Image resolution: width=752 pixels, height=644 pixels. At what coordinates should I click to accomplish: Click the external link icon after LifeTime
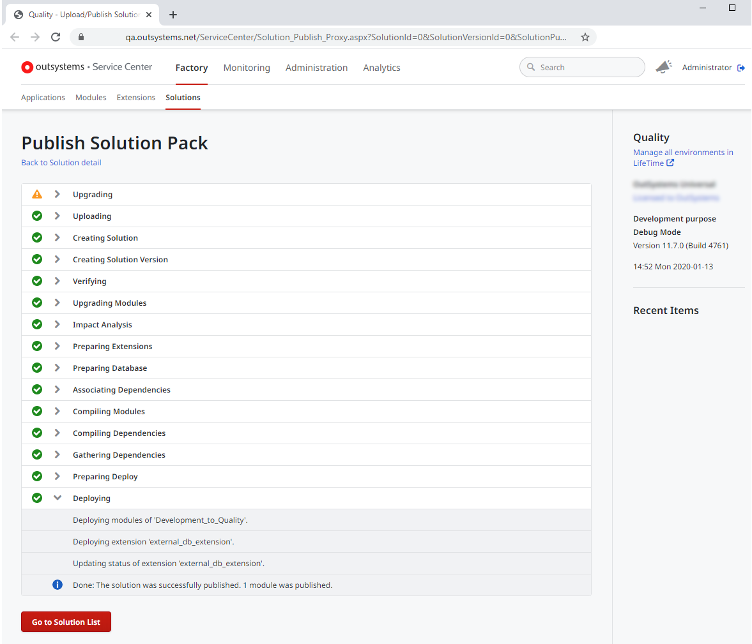[671, 163]
